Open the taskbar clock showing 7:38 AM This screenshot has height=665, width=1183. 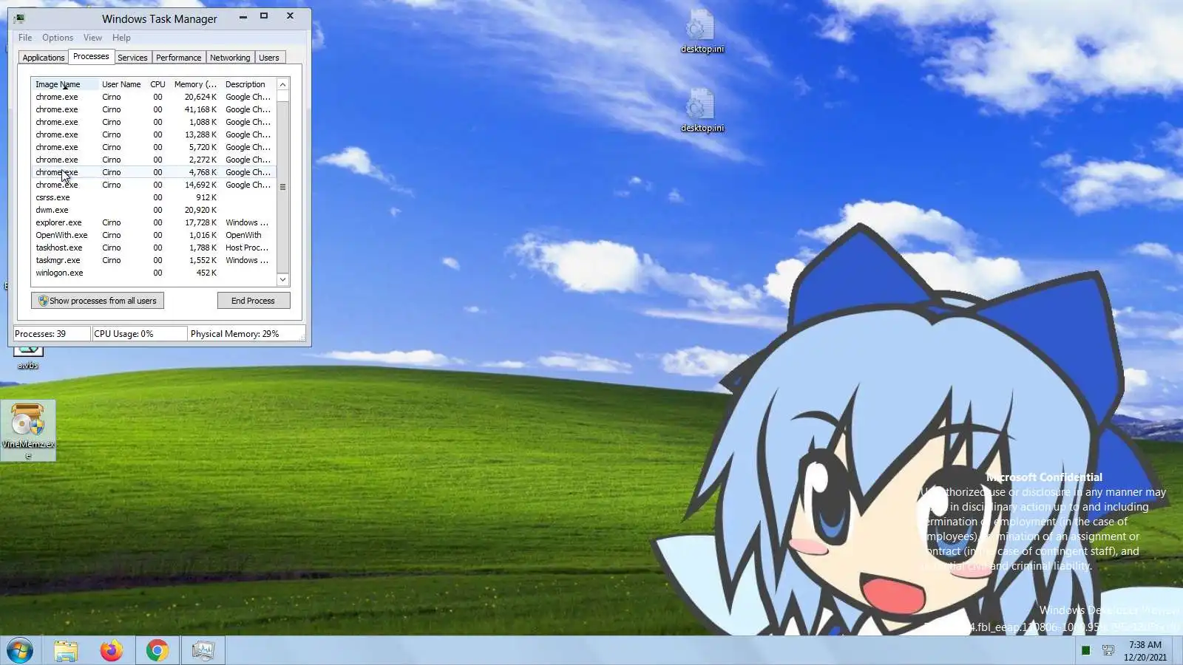point(1145,651)
